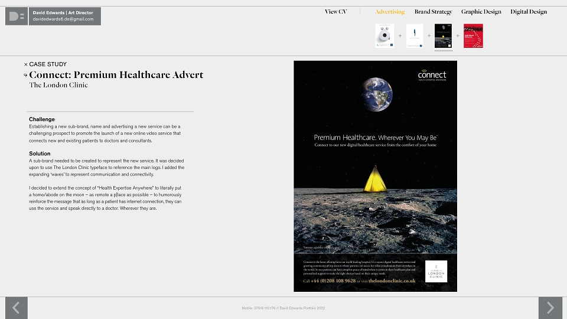Click the 'The London Clinic' subtitle

(x=58, y=85)
